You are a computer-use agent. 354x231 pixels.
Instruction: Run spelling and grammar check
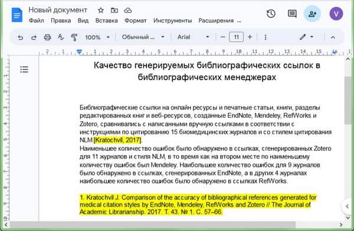coord(61,37)
